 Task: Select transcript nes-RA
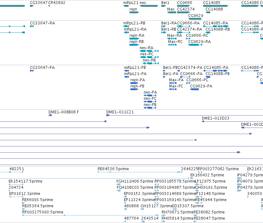click(149, 51)
